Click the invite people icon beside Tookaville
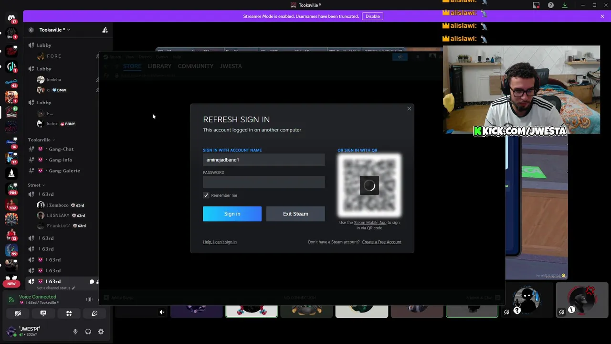 tap(105, 30)
